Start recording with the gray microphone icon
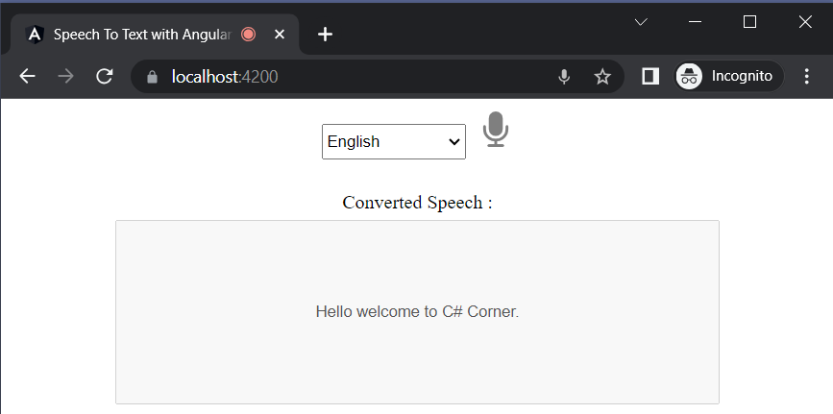This screenshot has height=414, width=833. [x=495, y=130]
